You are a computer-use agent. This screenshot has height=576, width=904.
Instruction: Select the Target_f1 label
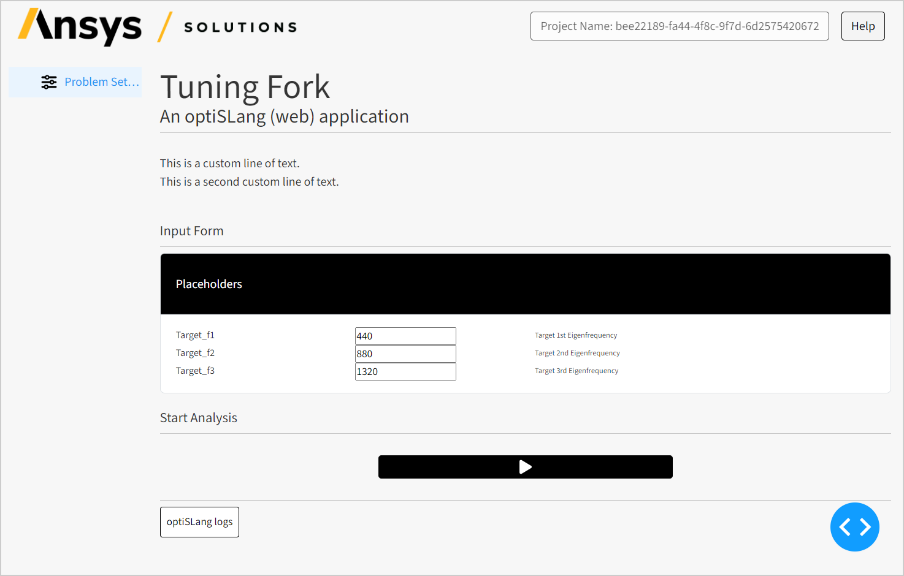tap(195, 335)
